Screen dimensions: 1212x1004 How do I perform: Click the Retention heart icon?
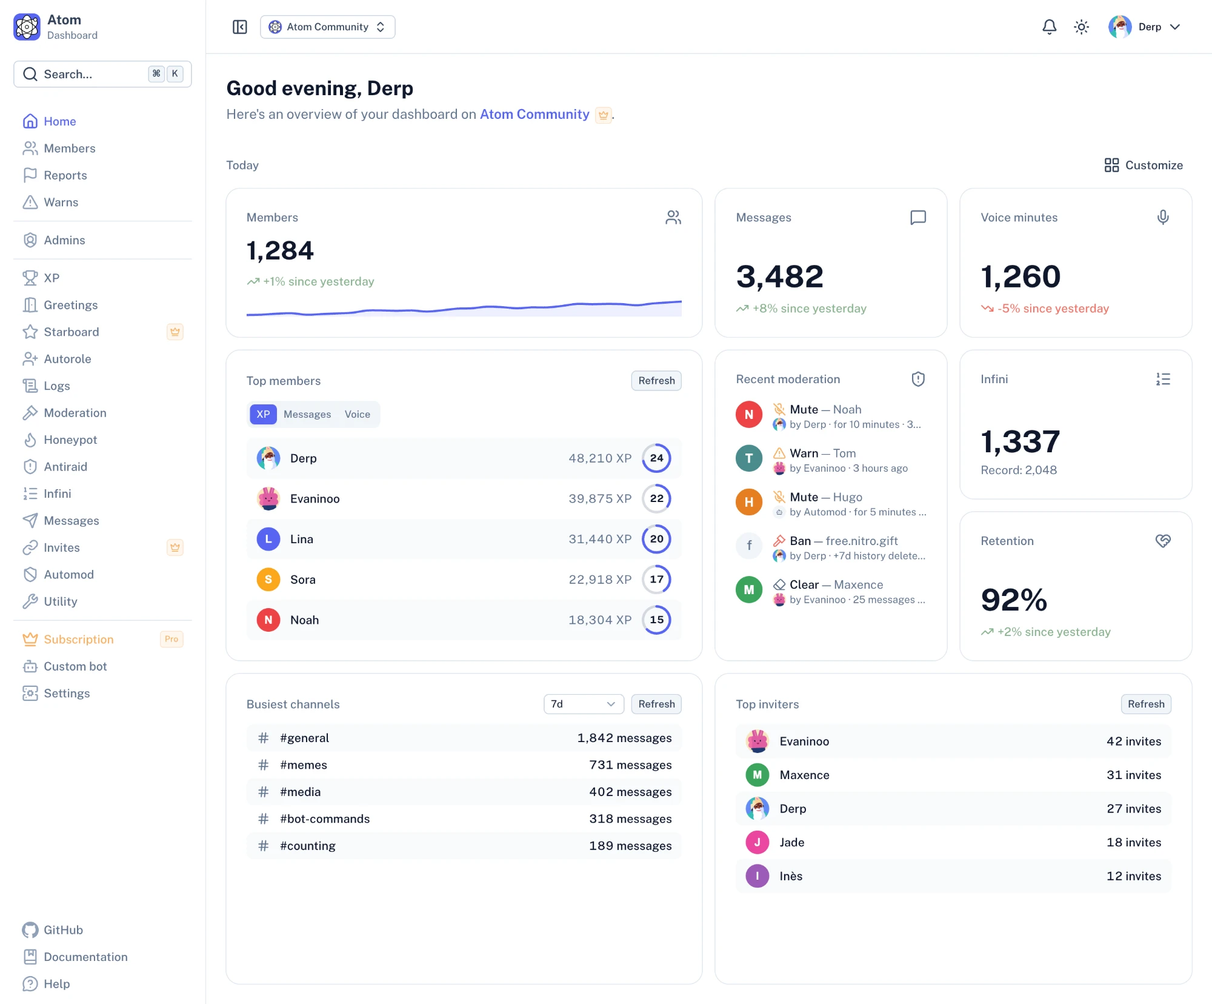click(1163, 541)
